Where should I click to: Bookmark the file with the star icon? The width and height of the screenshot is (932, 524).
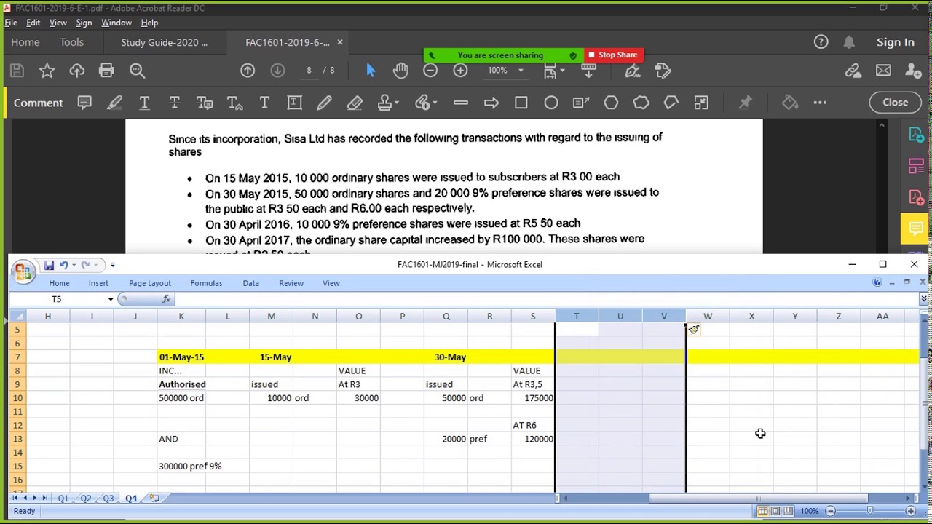[x=47, y=71]
